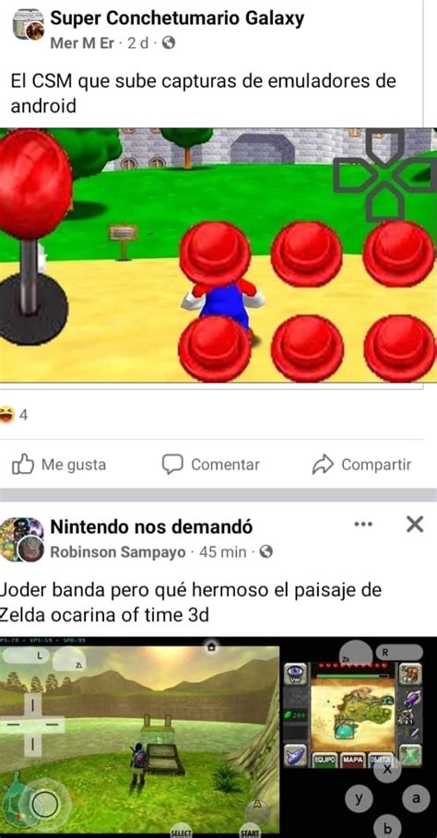Image resolution: width=437 pixels, height=838 pixels.
Task: Tap the circular y button in Zelda image
Action: pyautogui.click(x=359, y=799)
